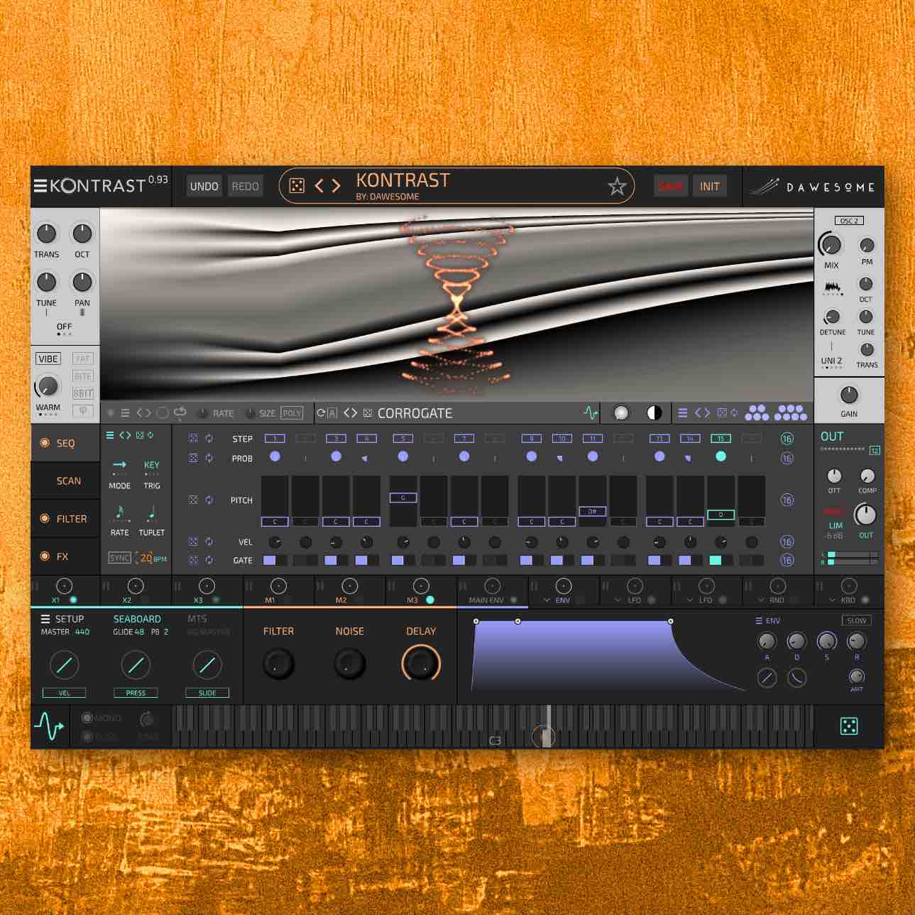Screen dimensions: 915x915
Task: Click the INIT button
Action: (709, 186)
